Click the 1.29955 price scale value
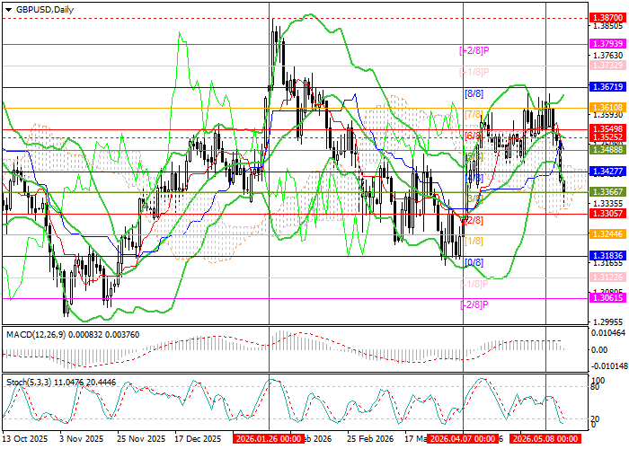Screen dimensions: 629x449 click(607, 321)
